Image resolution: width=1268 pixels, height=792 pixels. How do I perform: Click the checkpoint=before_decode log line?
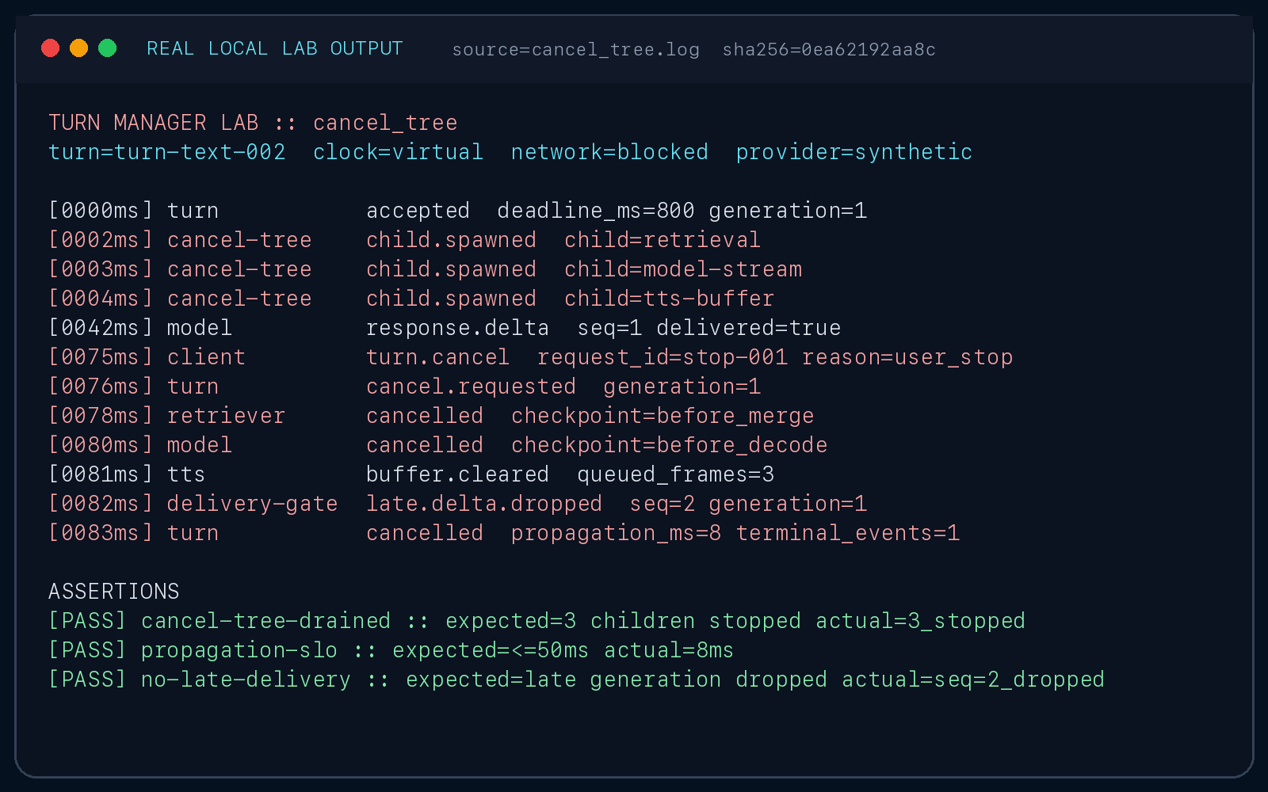438,445
